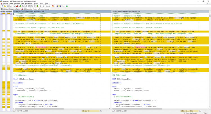Click the Redo toolbar icon
211x114 pixels.
(x=14, y=6)
